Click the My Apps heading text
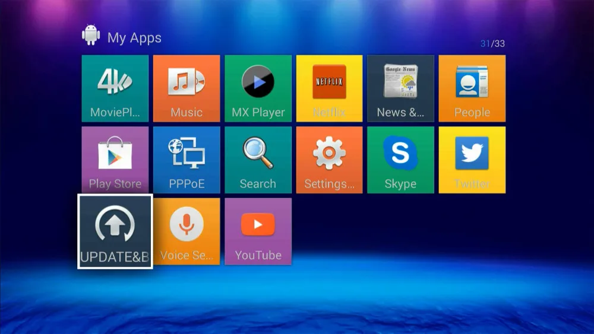 [134, 38]
